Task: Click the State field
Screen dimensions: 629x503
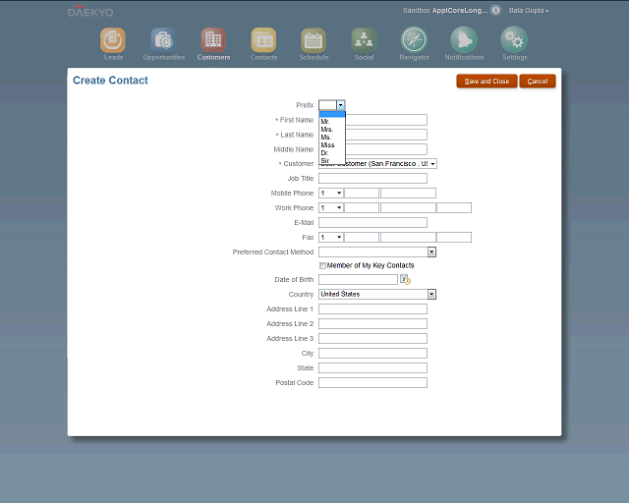Action: (372, 367)
